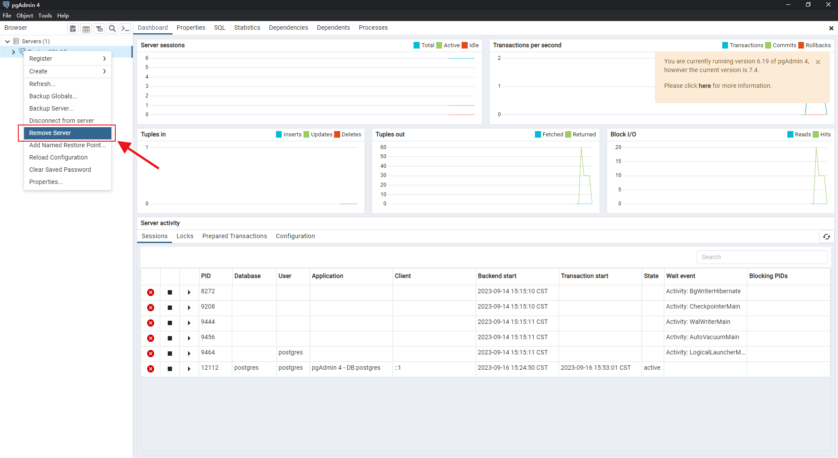The height and width of the screenshot is (458, 838).
Task: Open the Locks tab in Server activity
Action: coord(185,236)
